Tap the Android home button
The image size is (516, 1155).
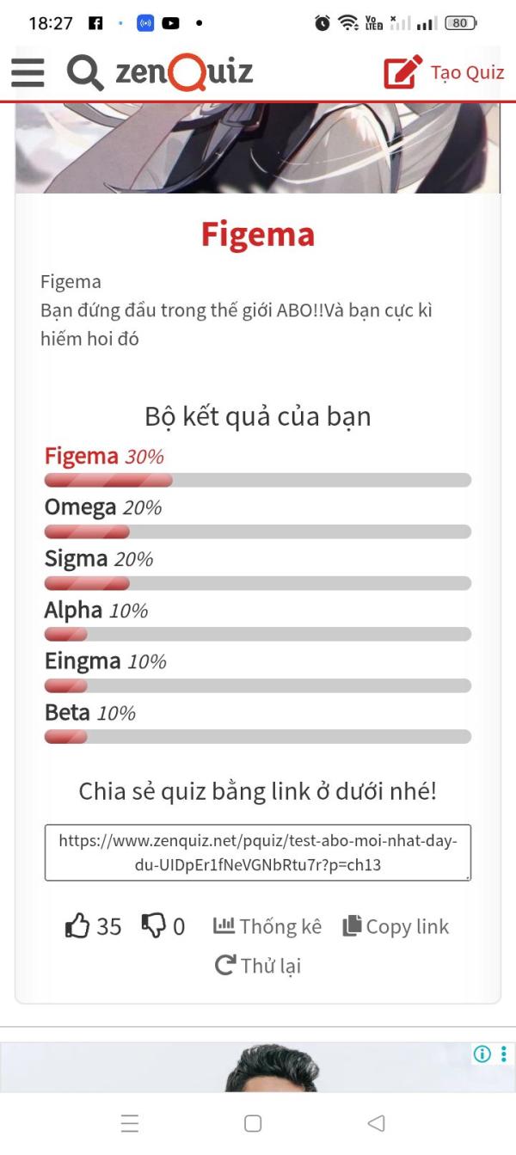253,1123
